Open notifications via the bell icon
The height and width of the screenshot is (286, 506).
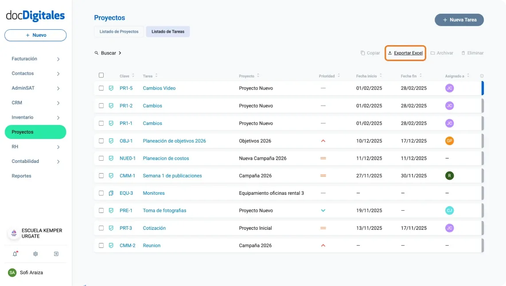(15, 254)
